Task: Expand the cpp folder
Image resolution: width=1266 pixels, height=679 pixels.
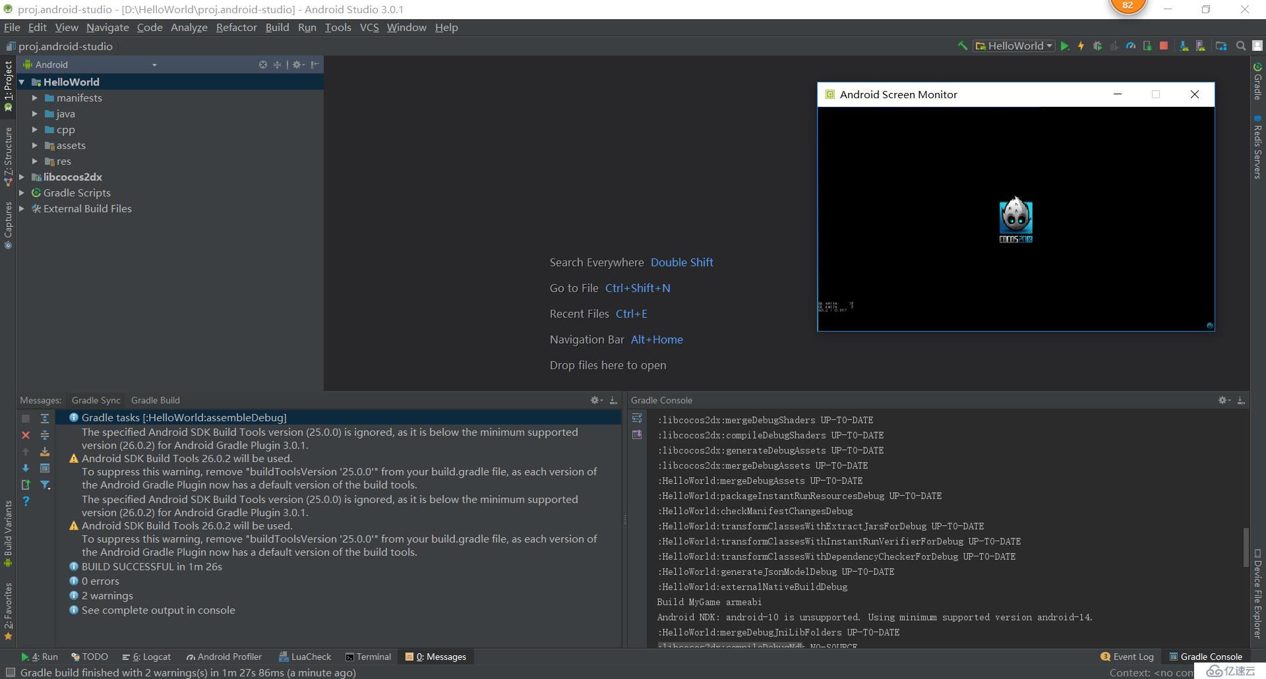Action: (35, 129)
